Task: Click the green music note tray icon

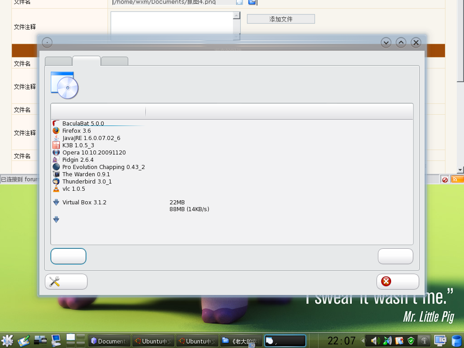Action: click(x=387, y=341)
